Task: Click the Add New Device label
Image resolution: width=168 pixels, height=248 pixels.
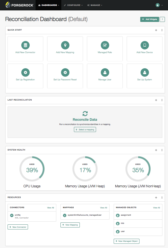Action: pyautogui.click(x=144, y=52)
